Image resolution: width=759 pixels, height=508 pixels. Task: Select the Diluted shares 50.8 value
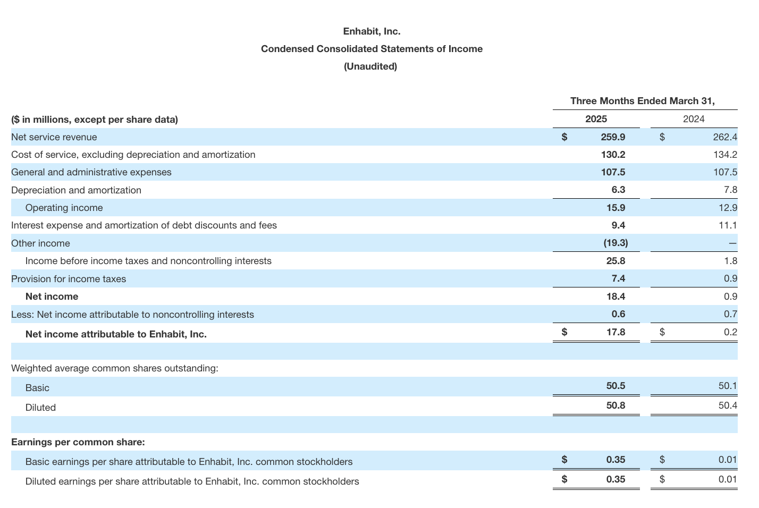coord(615,405)
